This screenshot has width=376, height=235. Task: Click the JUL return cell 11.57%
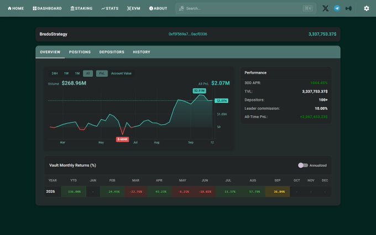click(229, 192)
